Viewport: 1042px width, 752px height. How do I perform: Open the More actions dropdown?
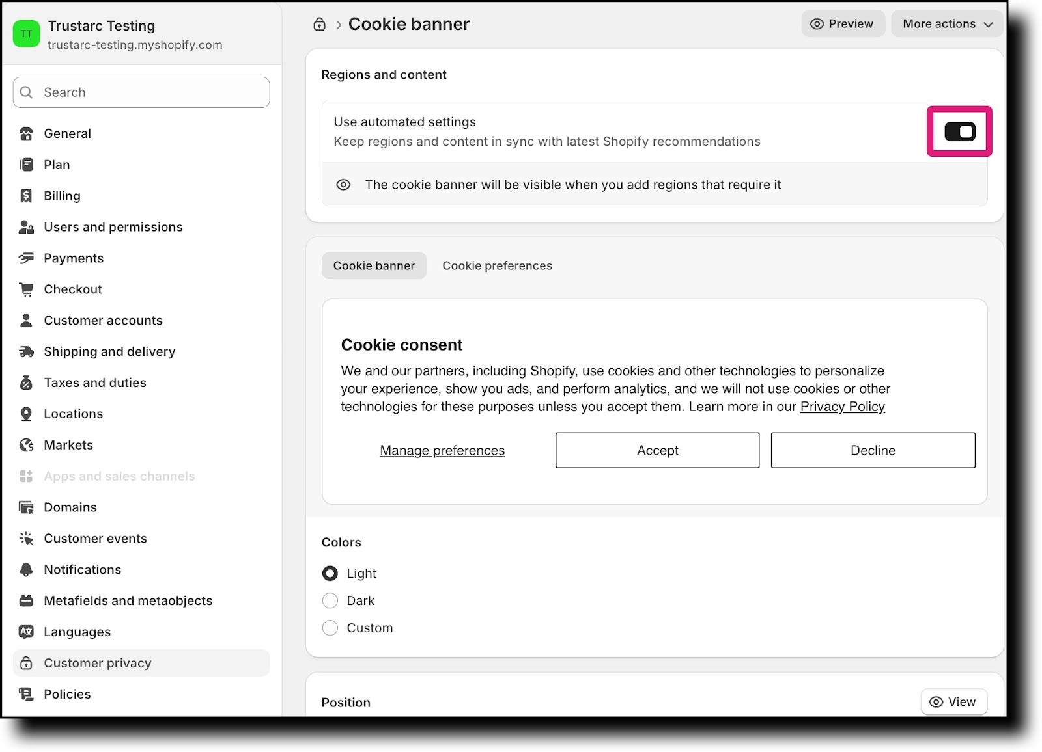pyautogui.click(x=947, y=24)
